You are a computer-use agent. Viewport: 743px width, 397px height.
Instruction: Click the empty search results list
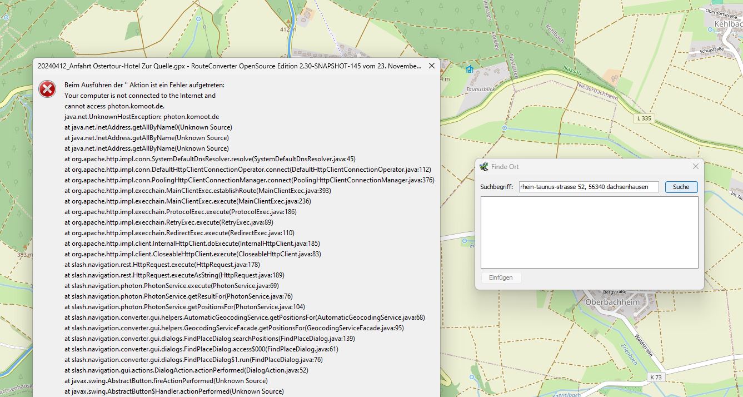589,232
